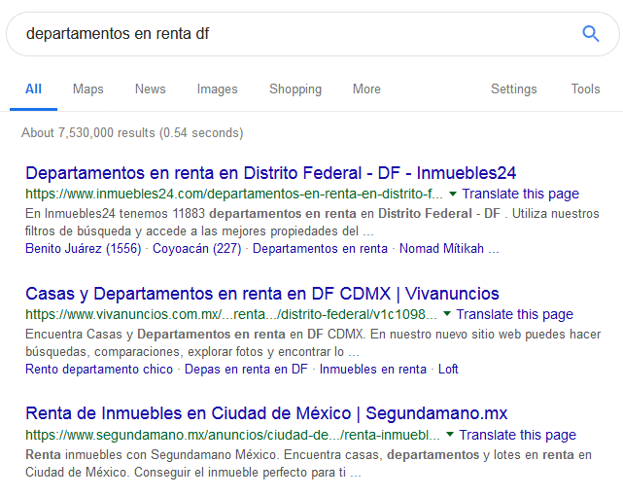This screenshot has width=623, height=497.
Task: Open the Vivanuncios Casas y Departamentos result
Action: click(x=261, y=294)
